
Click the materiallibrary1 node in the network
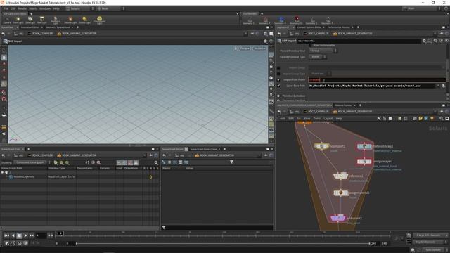point(364,147)
